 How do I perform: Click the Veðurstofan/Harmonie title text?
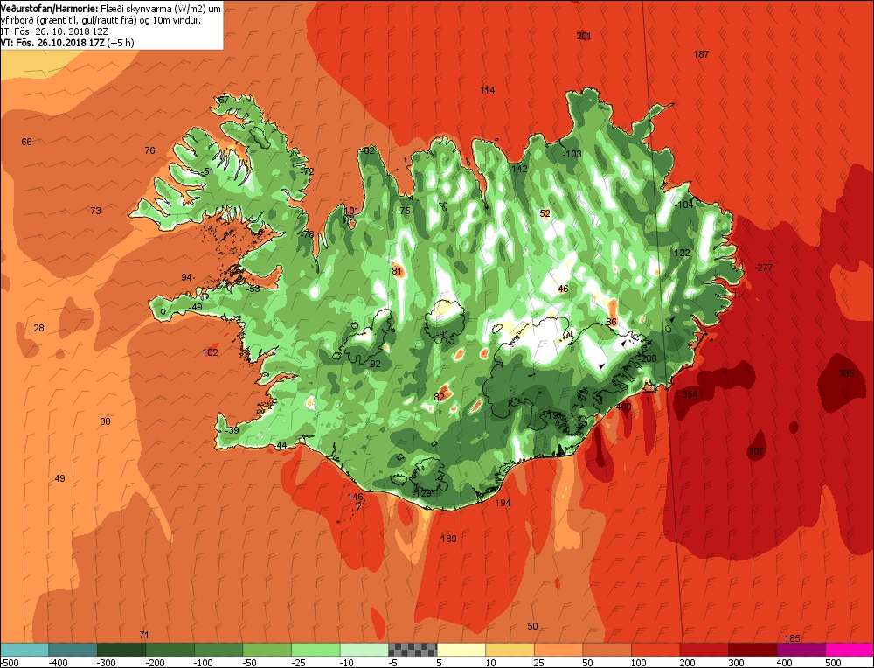click(49, 9)
